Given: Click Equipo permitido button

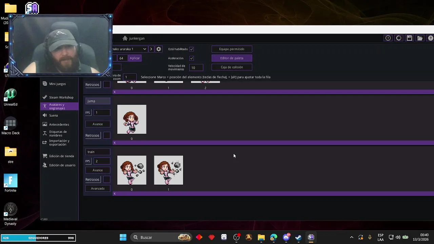Looking at the screenshot, I should click(x=232, y=49).
